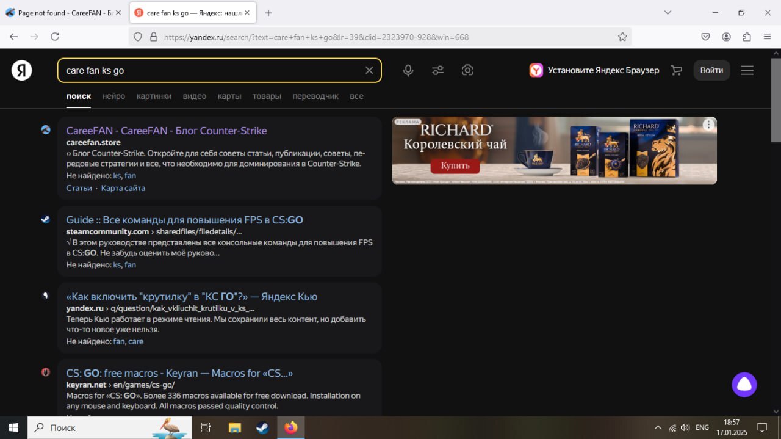
Task: Close the care fan ks go tab
Action: click(x=247, y=13)
